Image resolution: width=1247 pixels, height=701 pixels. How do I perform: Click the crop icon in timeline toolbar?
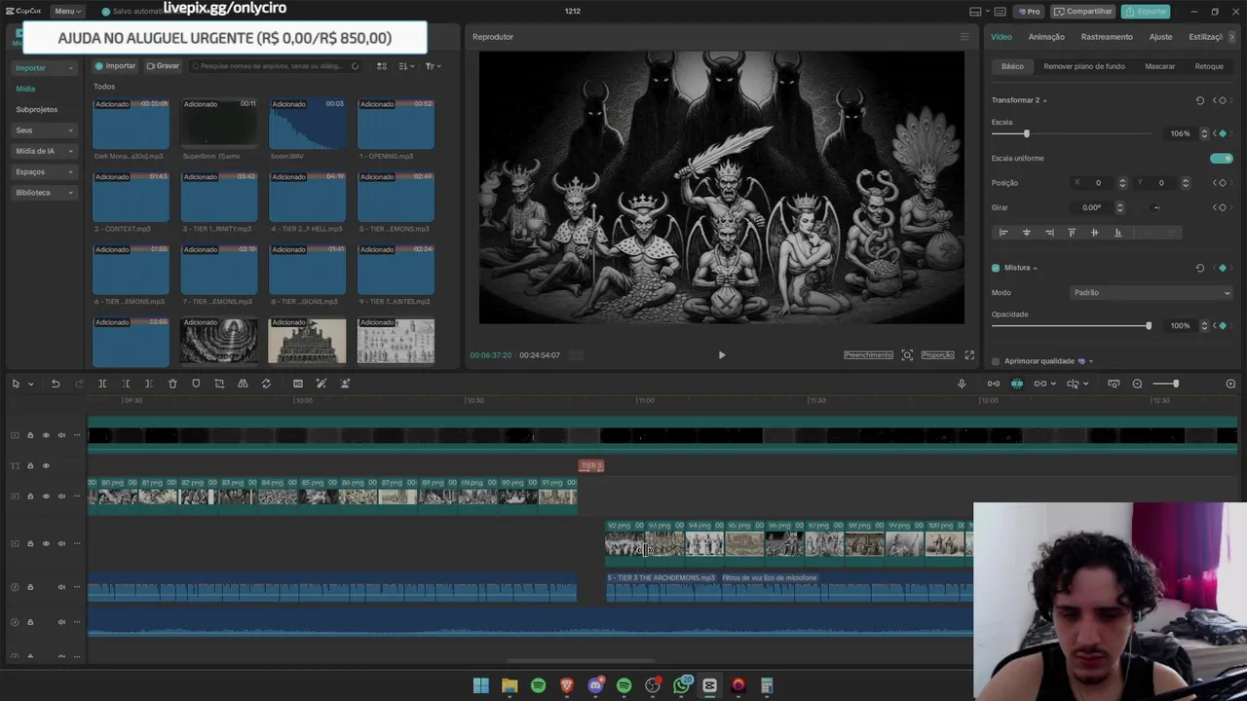pos(219,384)
